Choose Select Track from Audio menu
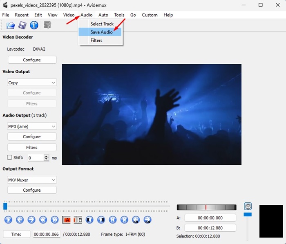286x244 pixels. 100,24
